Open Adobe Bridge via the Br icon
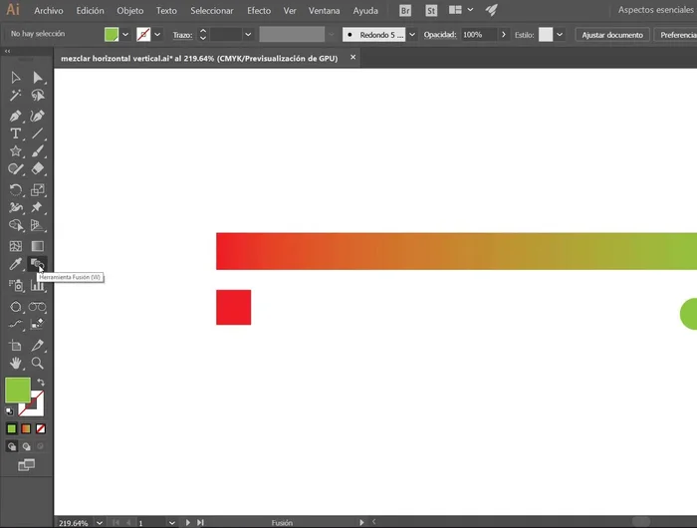 click(x=405, y=10)
